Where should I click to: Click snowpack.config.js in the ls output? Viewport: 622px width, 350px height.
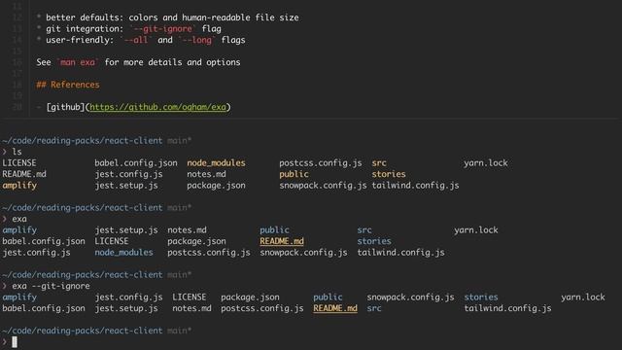(323, 186)
